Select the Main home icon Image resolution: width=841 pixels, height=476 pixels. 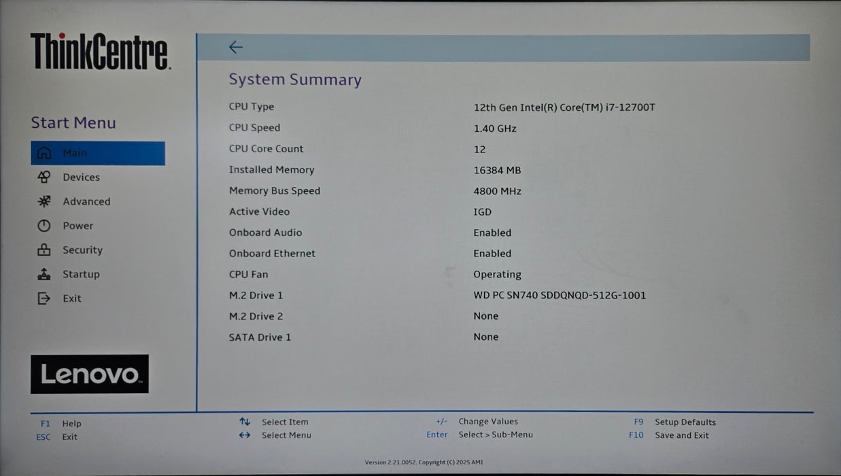pyautogui.click(x=44, y=153)
